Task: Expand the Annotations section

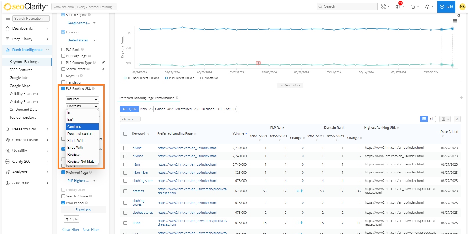Action: click(290, 86)
